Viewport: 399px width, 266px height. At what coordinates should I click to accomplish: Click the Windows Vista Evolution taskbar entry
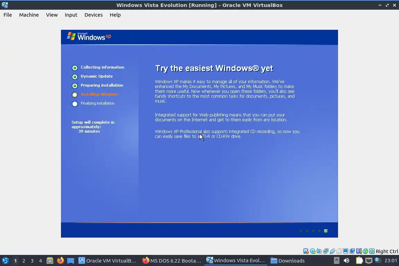pos(236,260)
